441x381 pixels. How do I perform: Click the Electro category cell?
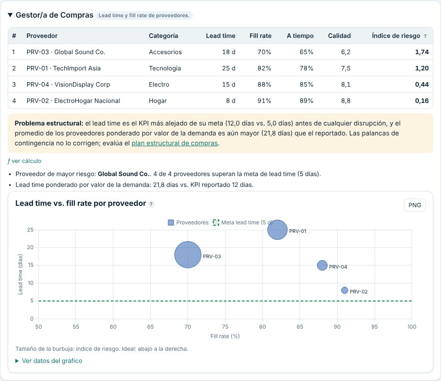[x=159, y=84]
